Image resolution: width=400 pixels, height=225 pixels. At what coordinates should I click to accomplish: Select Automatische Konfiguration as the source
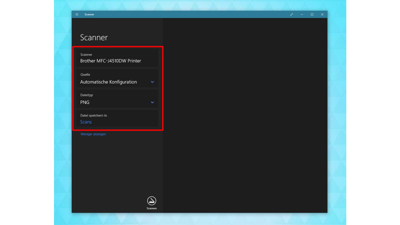click(108, 82)
